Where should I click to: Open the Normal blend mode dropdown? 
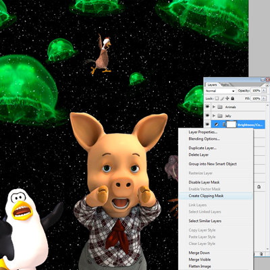coord(220,91)
